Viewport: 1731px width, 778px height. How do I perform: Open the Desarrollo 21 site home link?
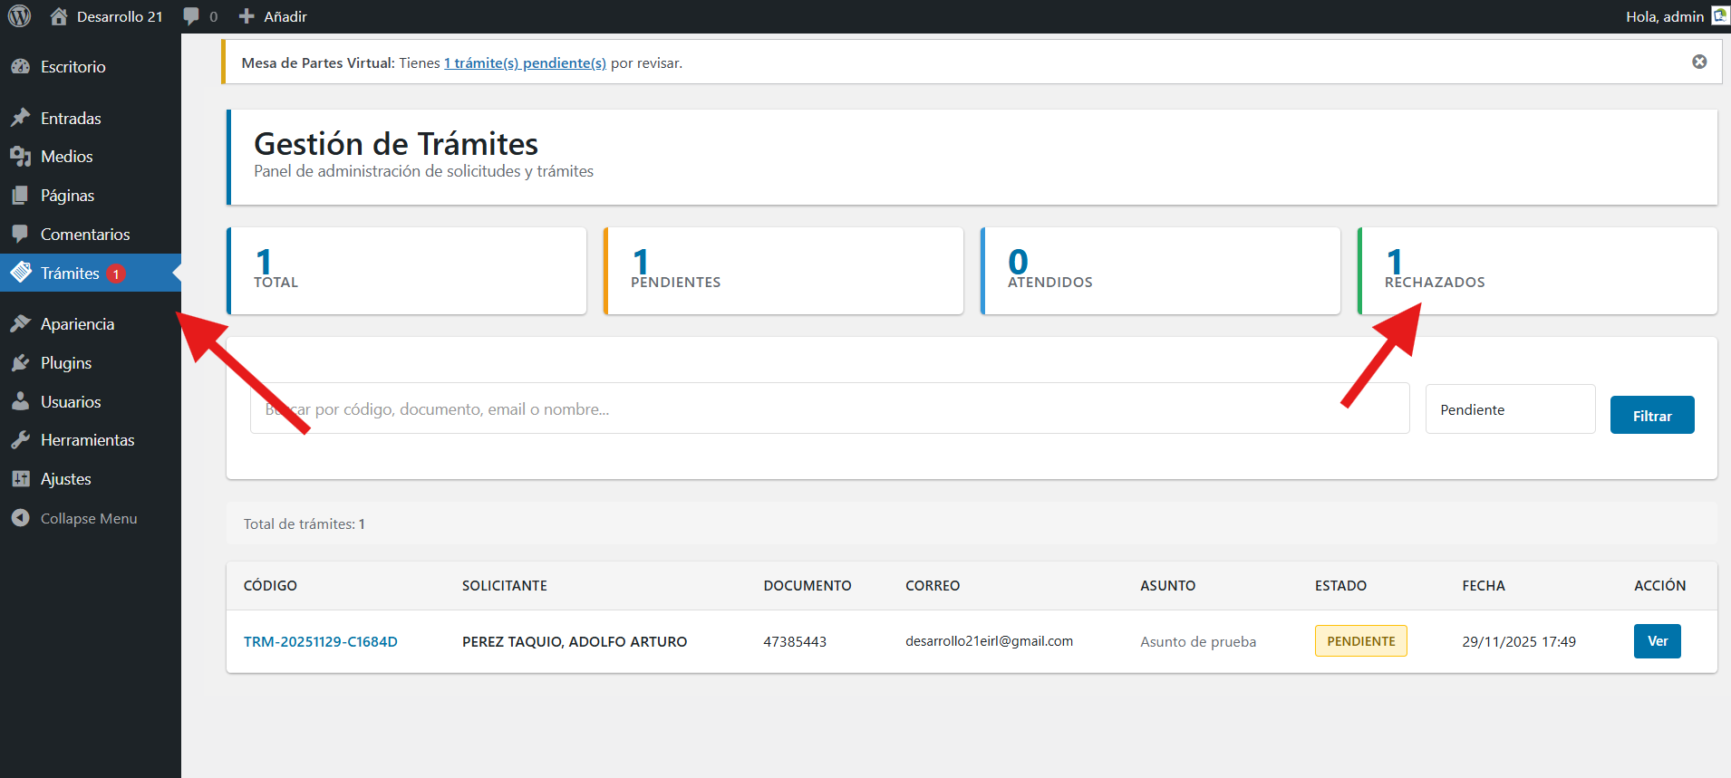point(107,16)
